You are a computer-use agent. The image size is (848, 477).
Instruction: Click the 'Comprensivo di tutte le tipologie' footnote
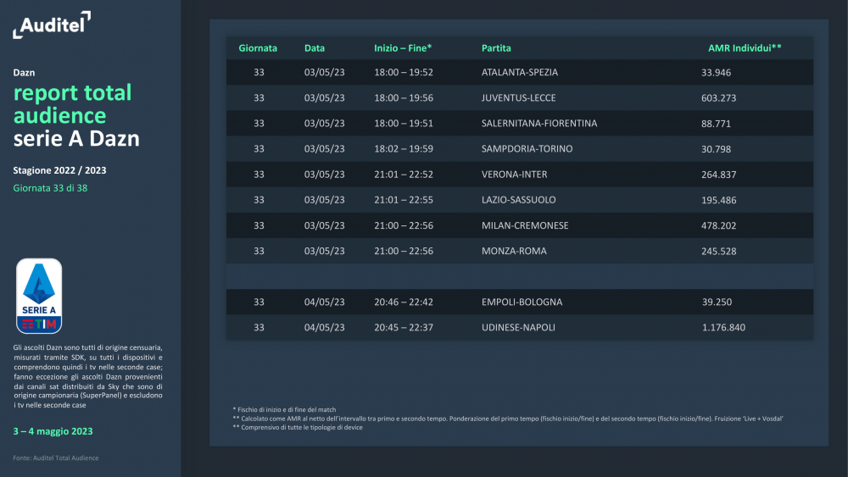[x=298, y=427]
